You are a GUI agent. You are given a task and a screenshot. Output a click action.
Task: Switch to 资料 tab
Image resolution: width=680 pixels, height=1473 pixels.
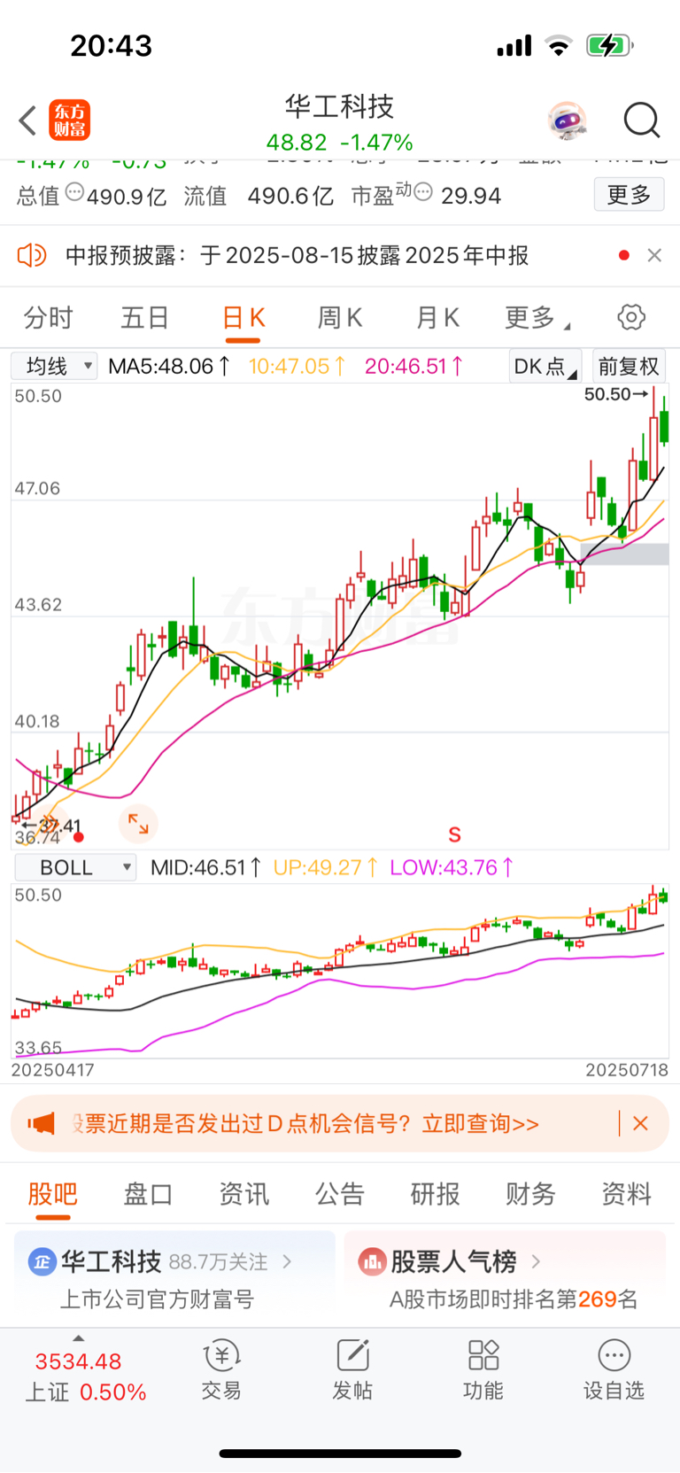(627, 1194)
